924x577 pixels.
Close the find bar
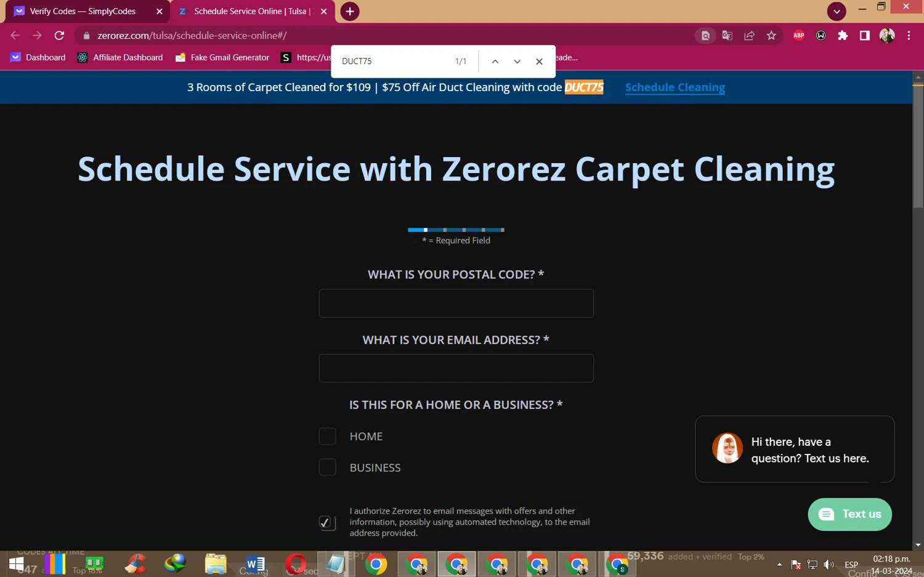click(539, 62)
